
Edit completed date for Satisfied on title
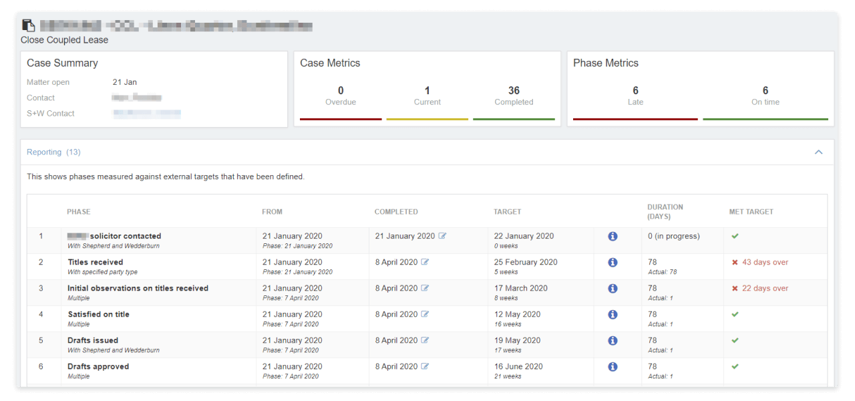(425, 315)
